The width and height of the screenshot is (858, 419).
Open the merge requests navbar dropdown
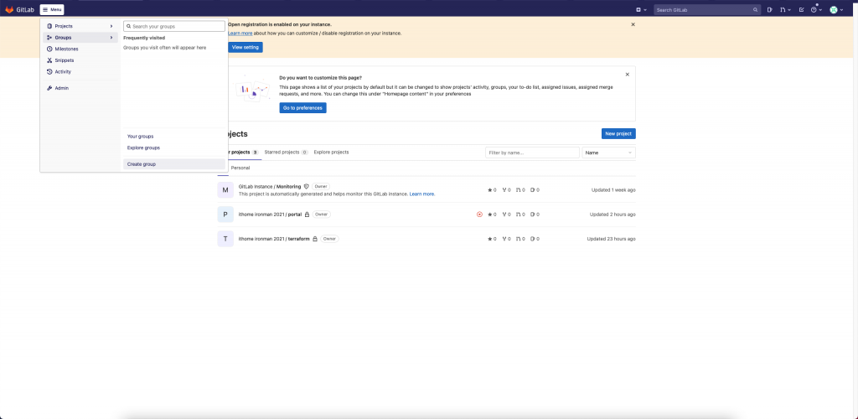(785, 10)
